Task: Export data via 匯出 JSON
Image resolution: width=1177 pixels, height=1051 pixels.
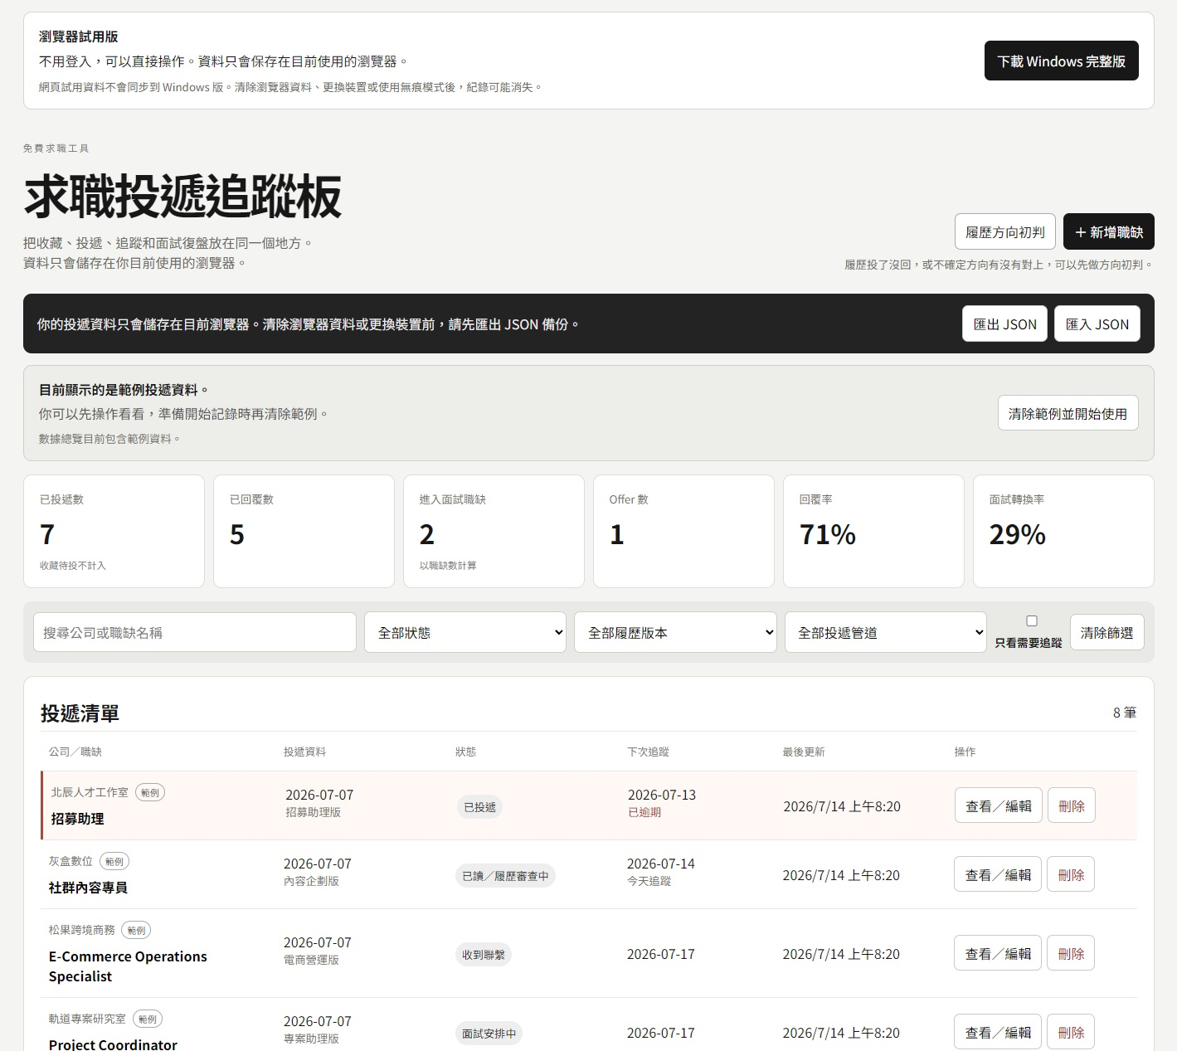Action: point(1004,324)
